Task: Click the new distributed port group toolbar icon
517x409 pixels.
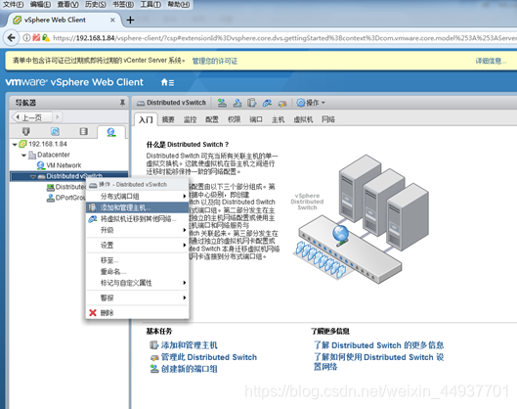Action: coord(222,103)
